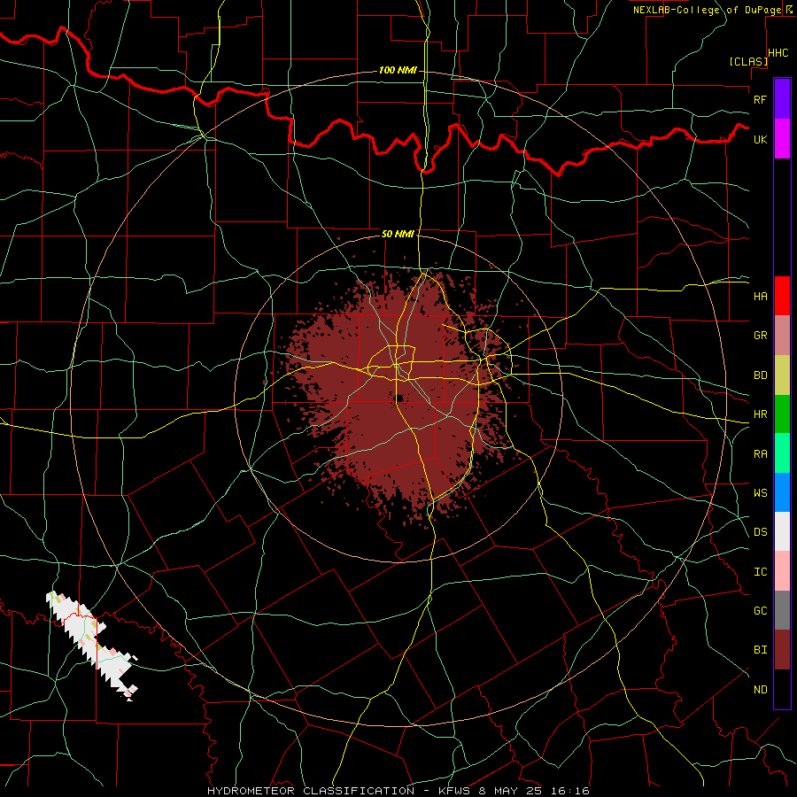The height and width of the screenshot is (797, 797).
Task: Click the RA mint green legend swatch
Action: tap(782, 453)
